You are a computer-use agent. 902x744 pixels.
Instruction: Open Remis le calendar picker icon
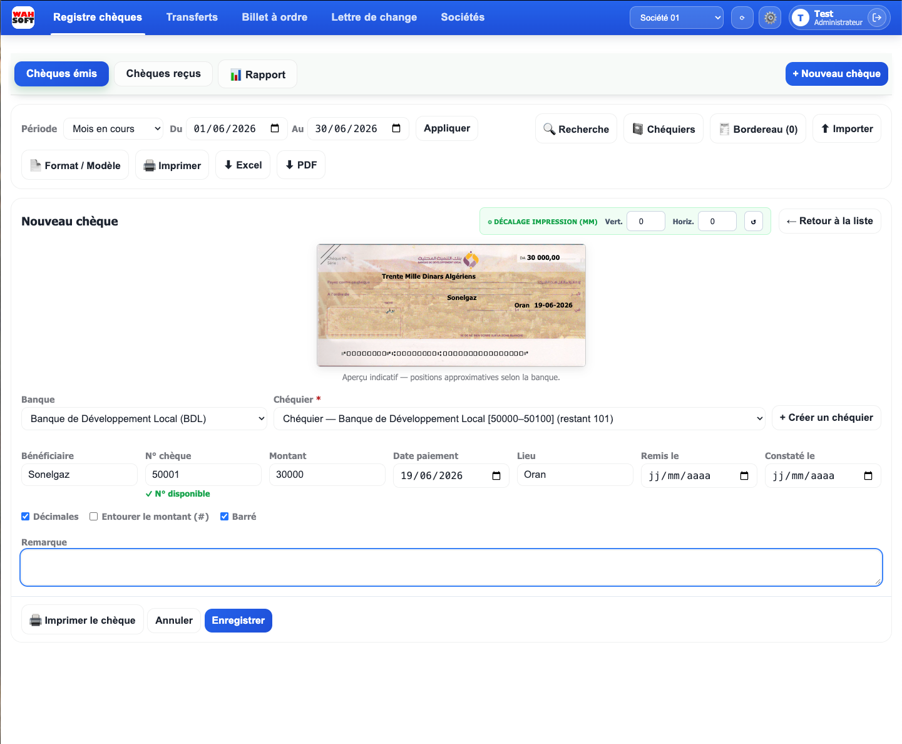(744, 476)
